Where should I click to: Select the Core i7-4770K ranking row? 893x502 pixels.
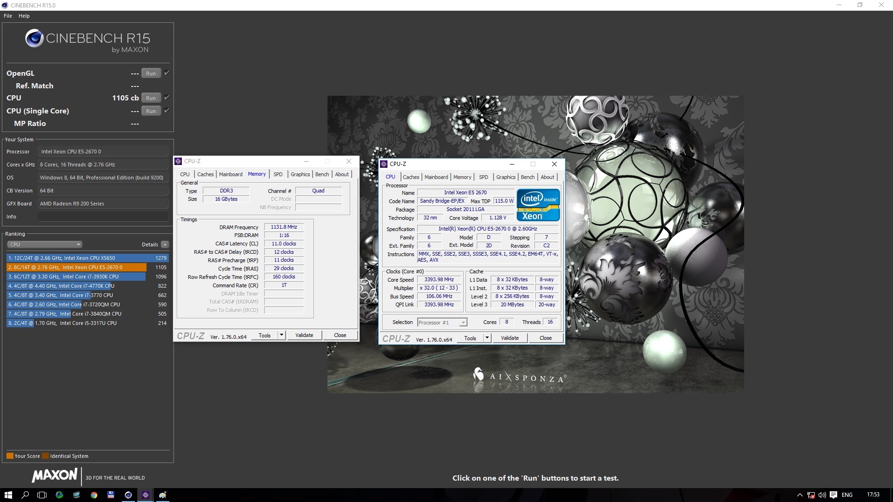[x=87, y=286]
